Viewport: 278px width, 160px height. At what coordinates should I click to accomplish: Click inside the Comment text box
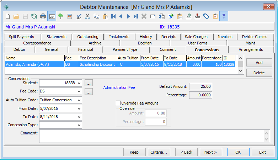151,136
